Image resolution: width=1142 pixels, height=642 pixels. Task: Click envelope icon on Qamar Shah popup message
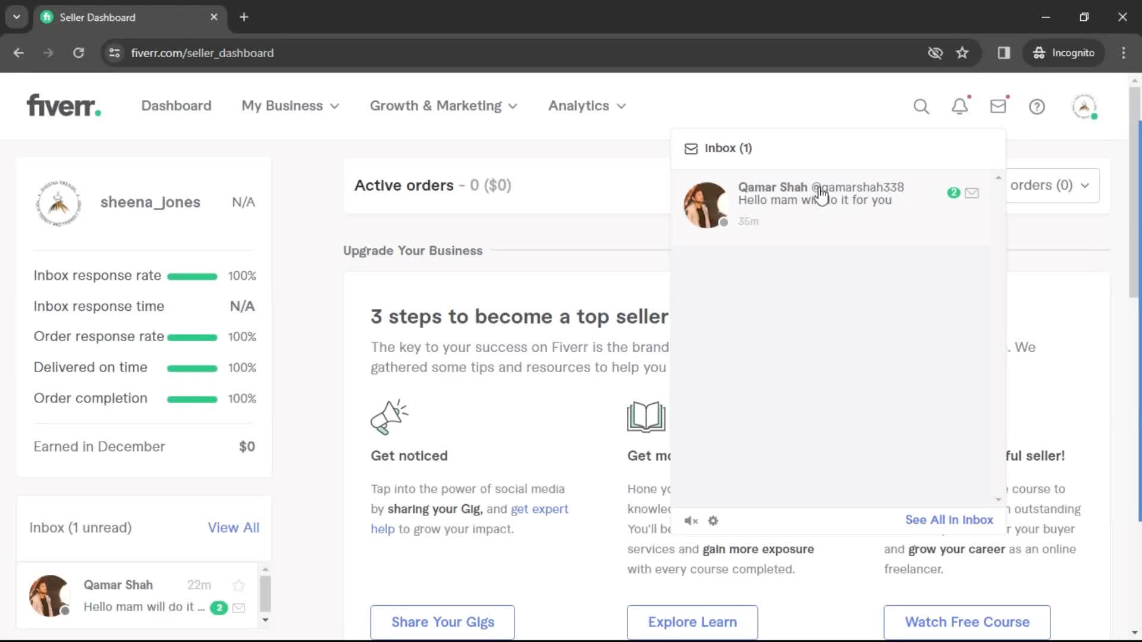tap(972, 193)
